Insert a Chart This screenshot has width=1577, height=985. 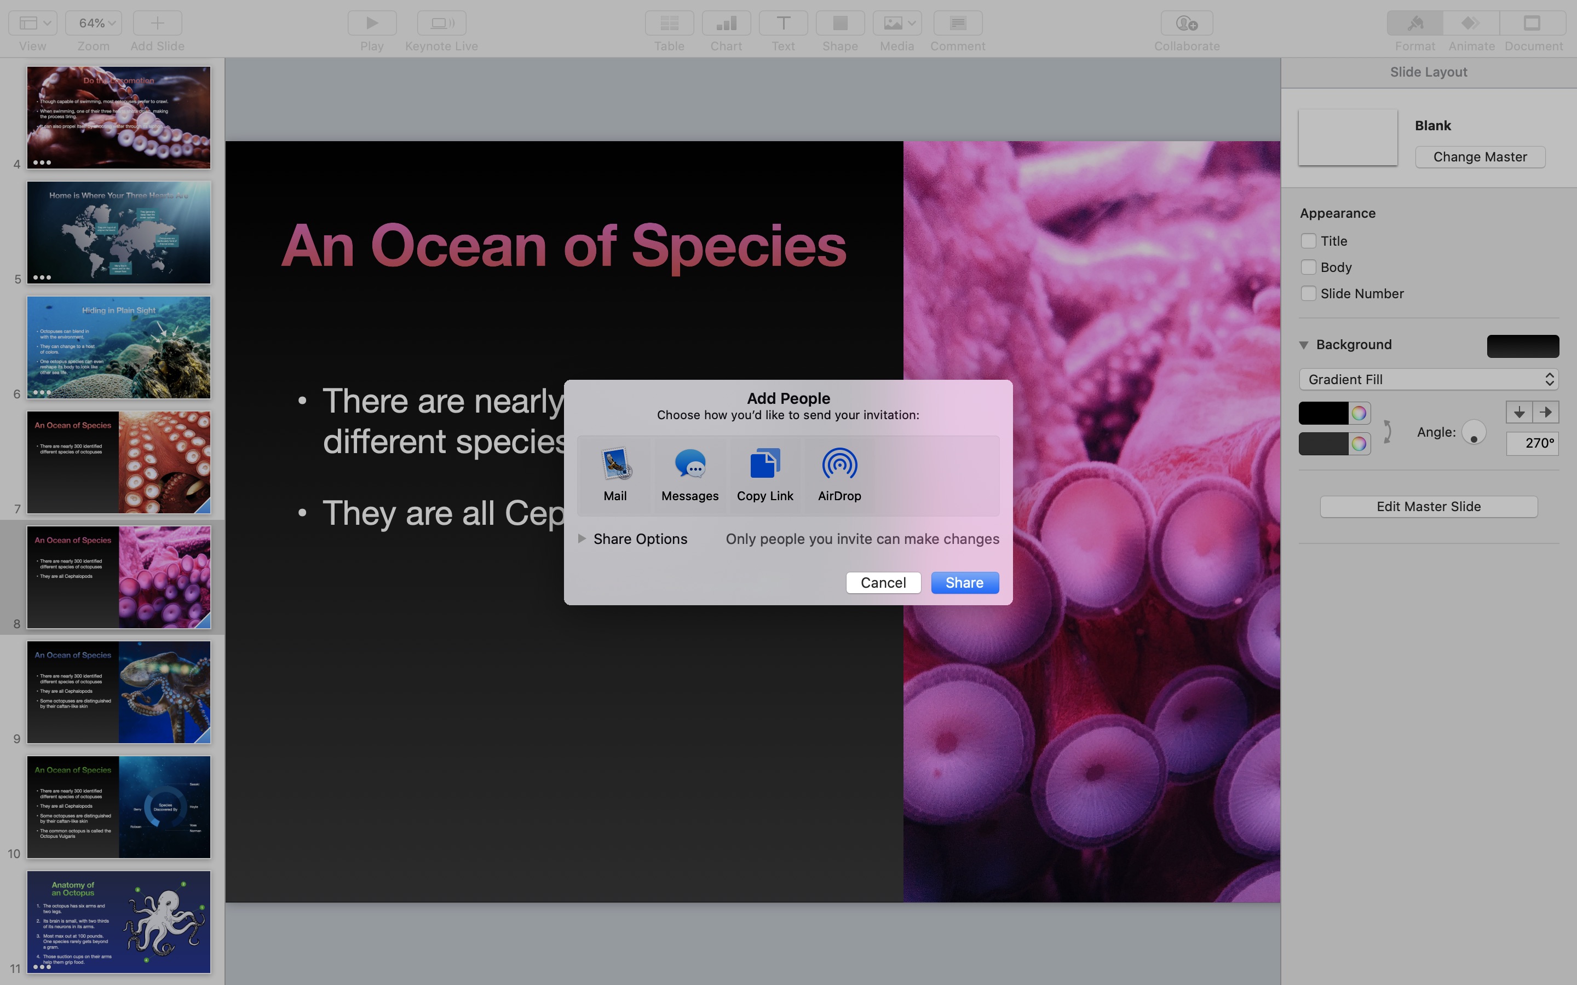tap(726, 24)
